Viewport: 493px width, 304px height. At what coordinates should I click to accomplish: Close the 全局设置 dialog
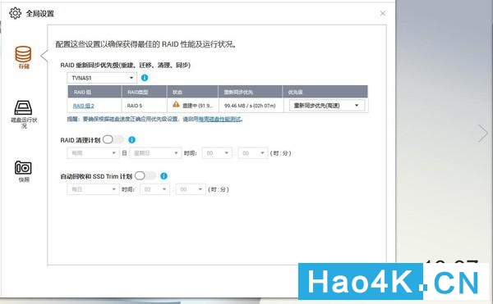pyautogui.click(x=383, y=13)
